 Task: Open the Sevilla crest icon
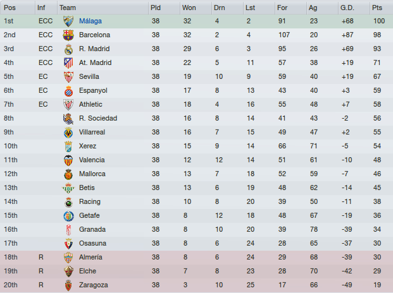pos(68,77)
